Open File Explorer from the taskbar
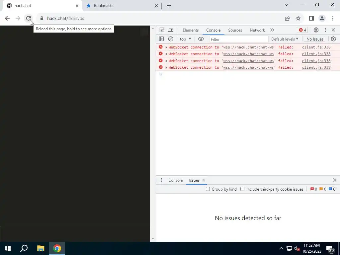340x255 pixels. pyautogui.click(x=41, y=248)
